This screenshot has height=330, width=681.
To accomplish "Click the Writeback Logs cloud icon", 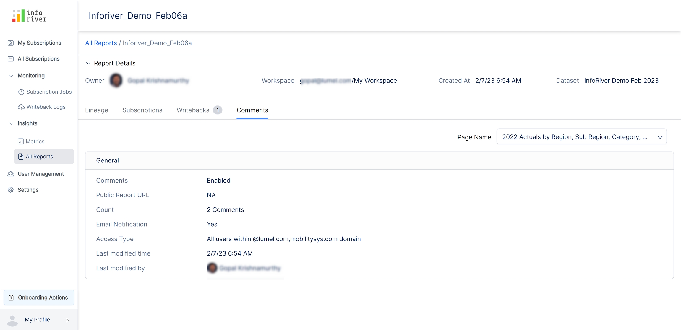I will pos(21,107).
